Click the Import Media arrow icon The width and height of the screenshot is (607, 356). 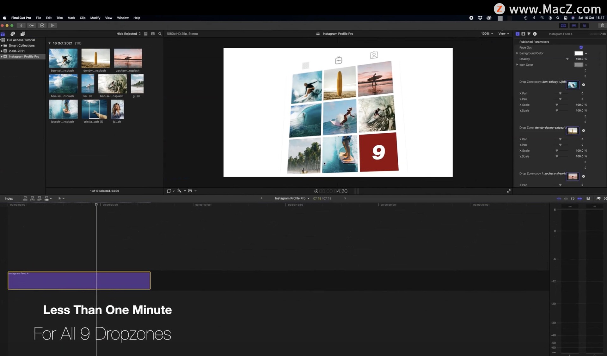21,26
